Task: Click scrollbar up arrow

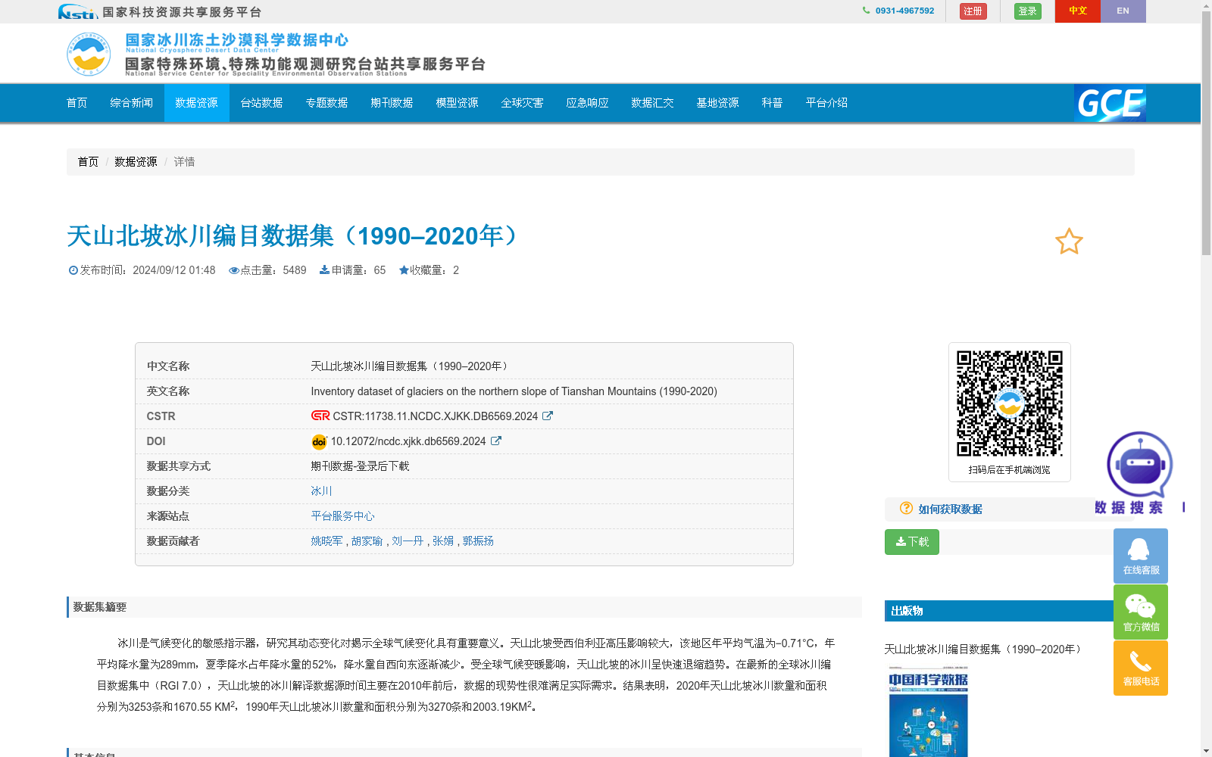Action: (x=1206, y=5)
